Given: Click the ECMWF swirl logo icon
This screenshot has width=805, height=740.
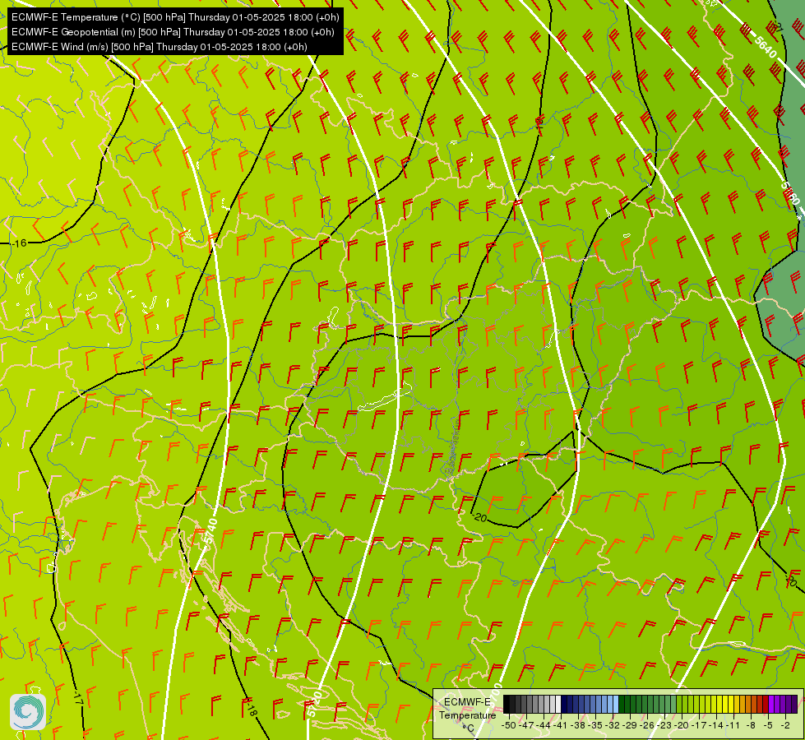Looking at the screenshot, I should tap(28, 712).
